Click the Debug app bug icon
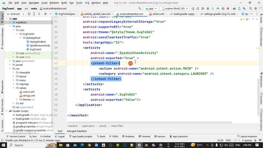263x148 pixels. pyautogui.click(x=208, y=9)
